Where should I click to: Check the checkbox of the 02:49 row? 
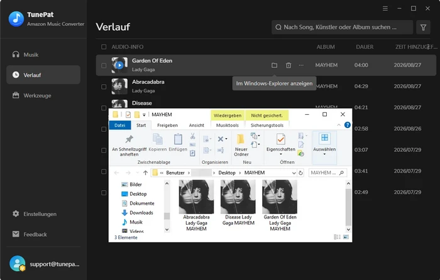click(104, 193)
